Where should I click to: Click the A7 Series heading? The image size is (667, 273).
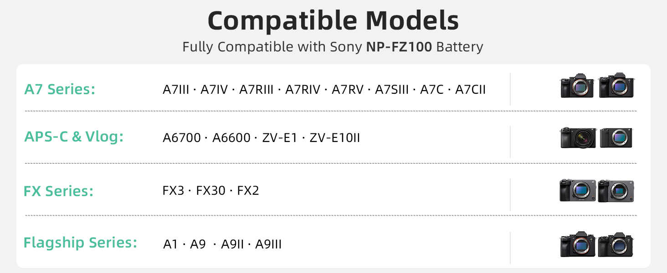pyautogui.click(x=60, y=89)
